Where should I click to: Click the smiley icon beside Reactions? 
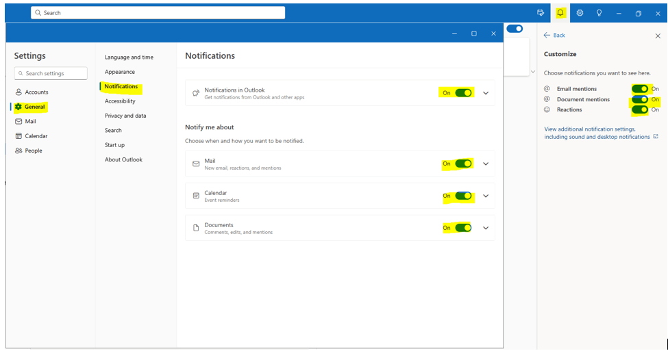[547, 109]
